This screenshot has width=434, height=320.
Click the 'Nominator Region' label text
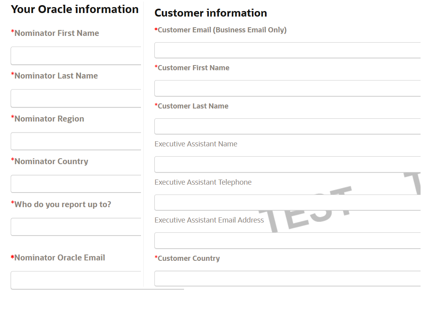[49, 119]
